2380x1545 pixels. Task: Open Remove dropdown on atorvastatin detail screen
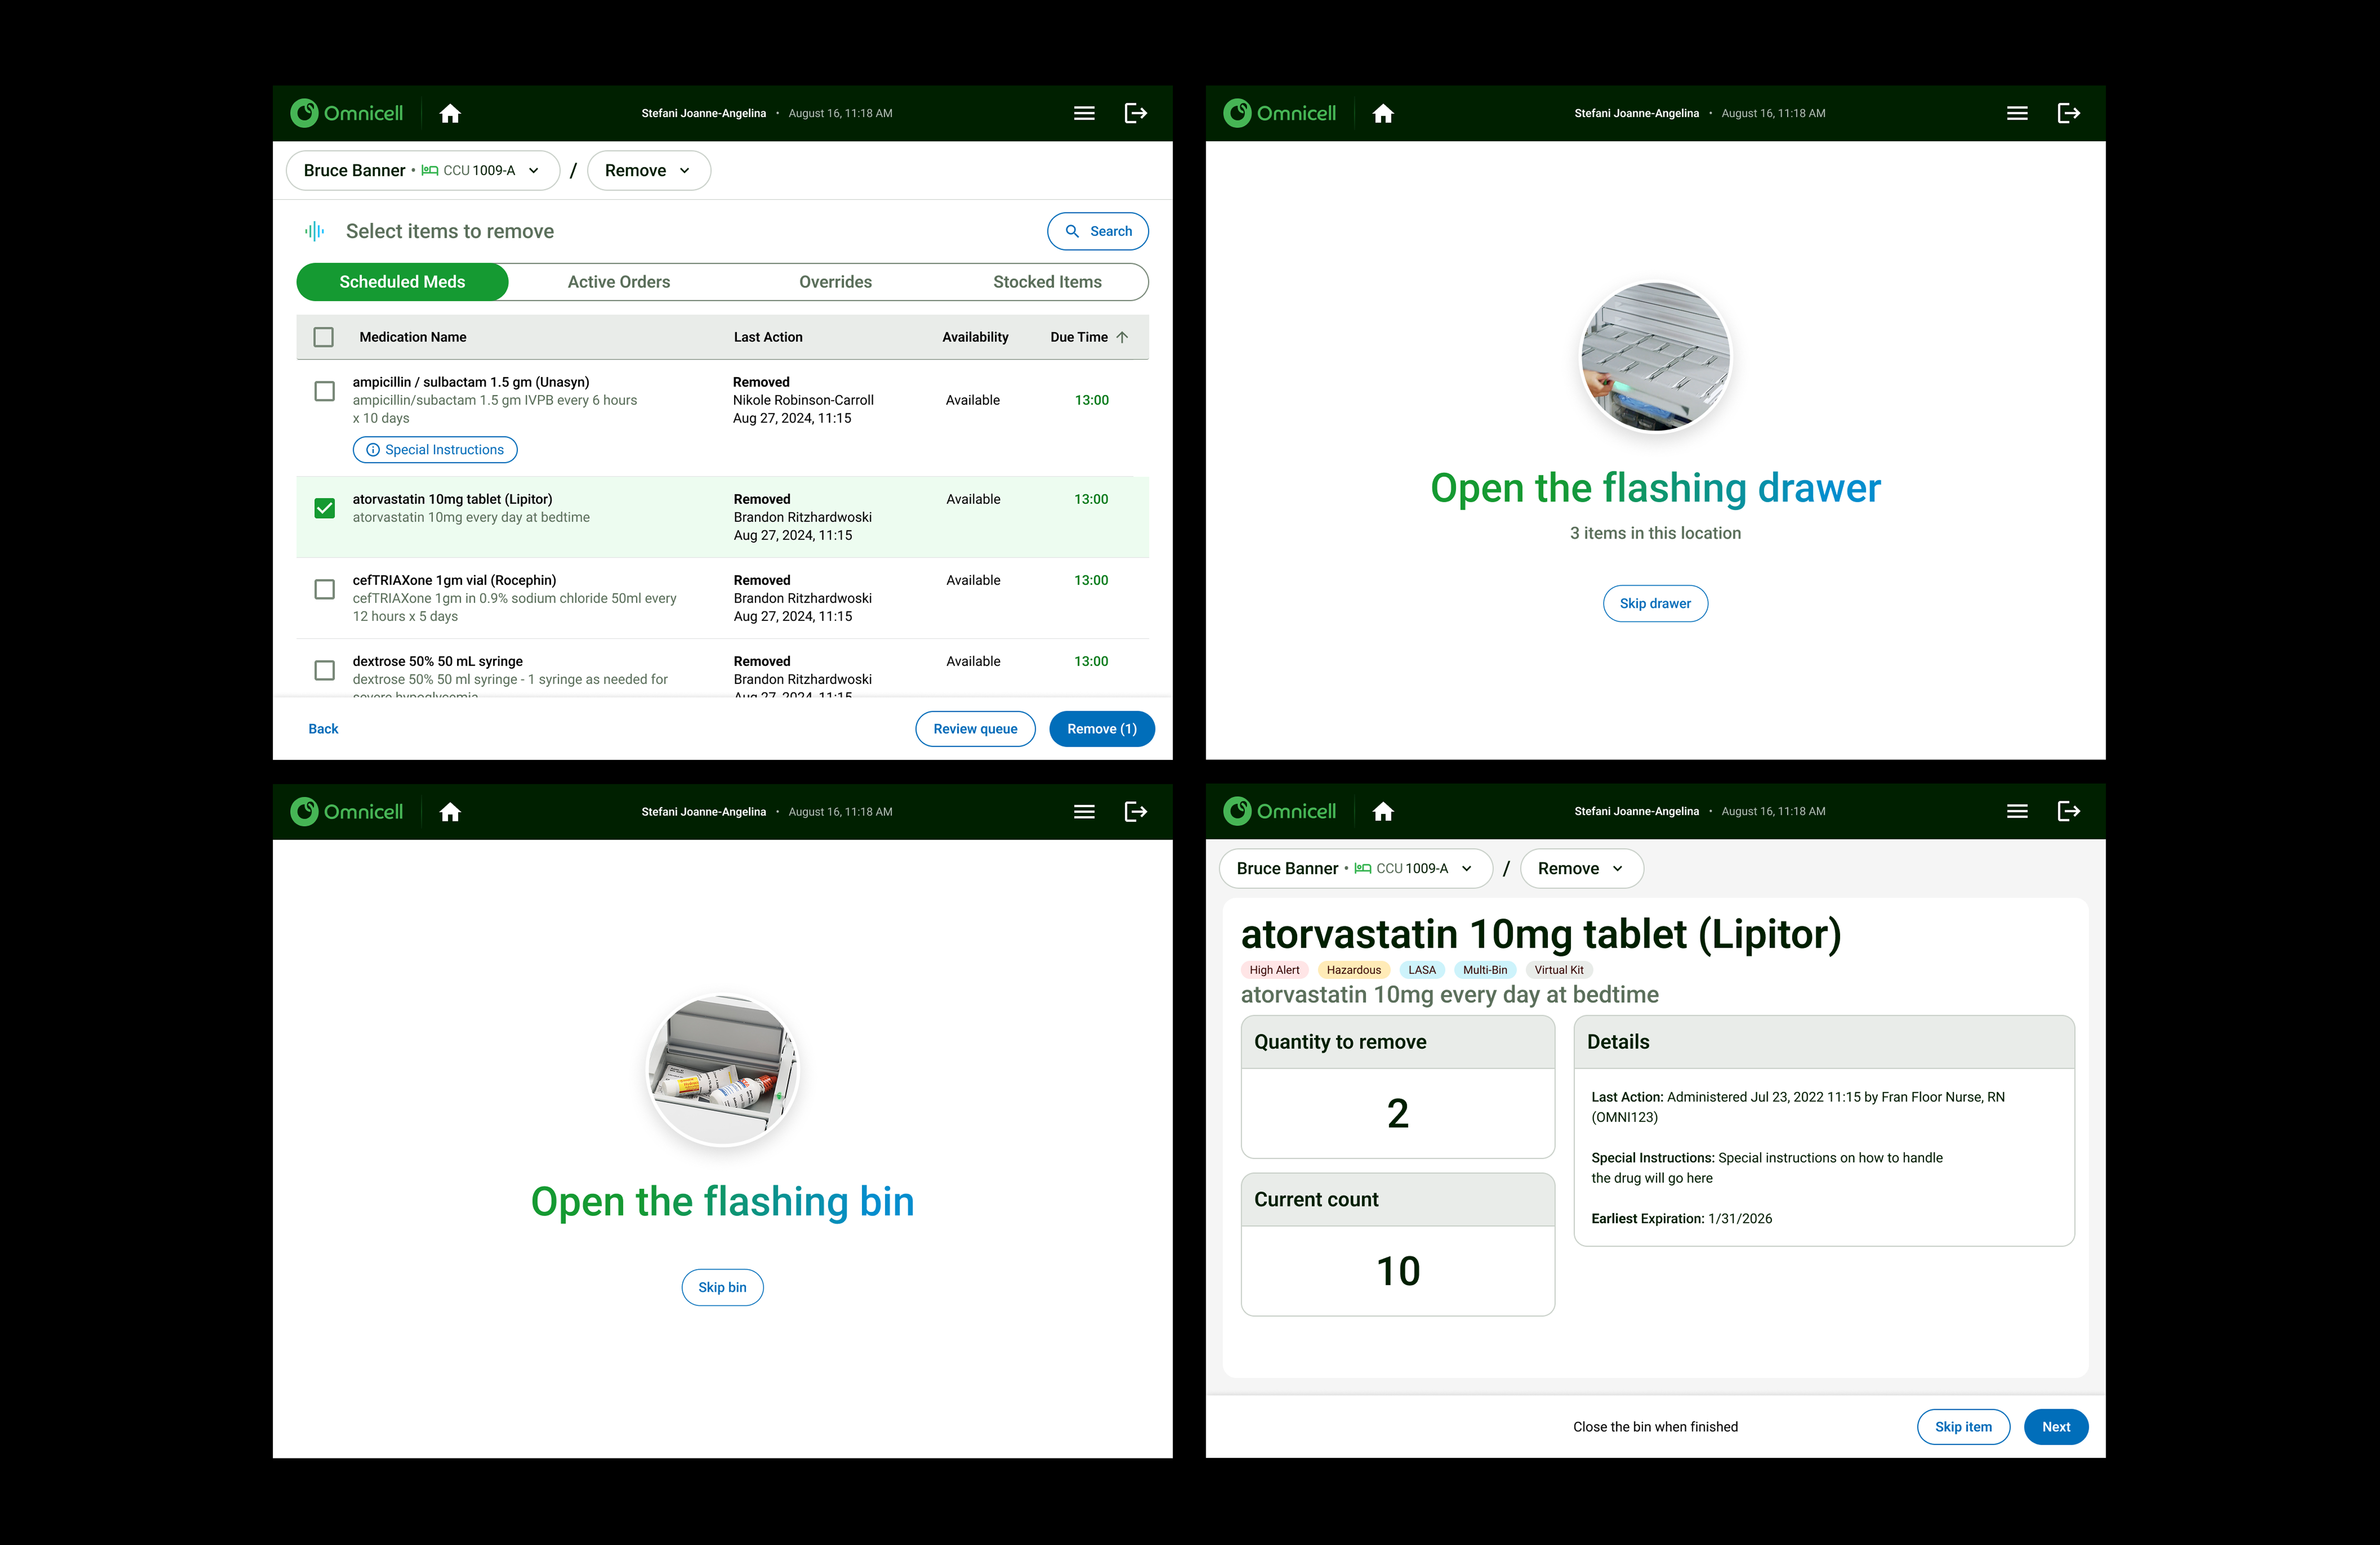[1581, 868]
